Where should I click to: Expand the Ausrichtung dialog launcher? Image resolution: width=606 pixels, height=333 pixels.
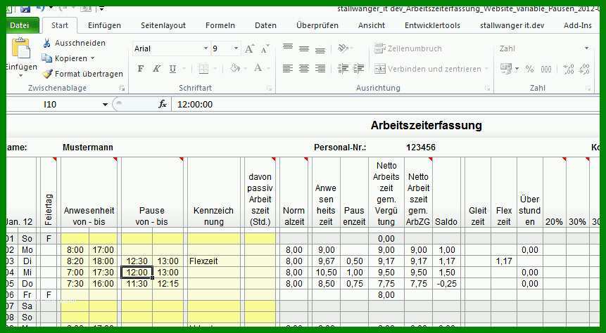(x=488, y=89)
